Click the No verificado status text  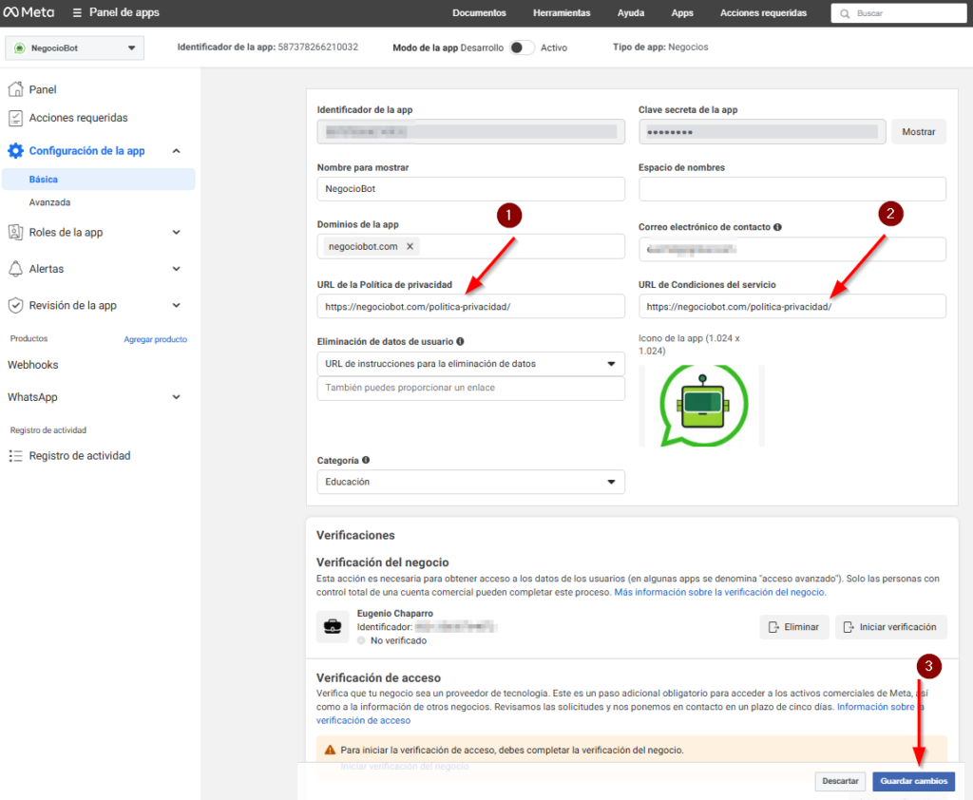[398, 640]
